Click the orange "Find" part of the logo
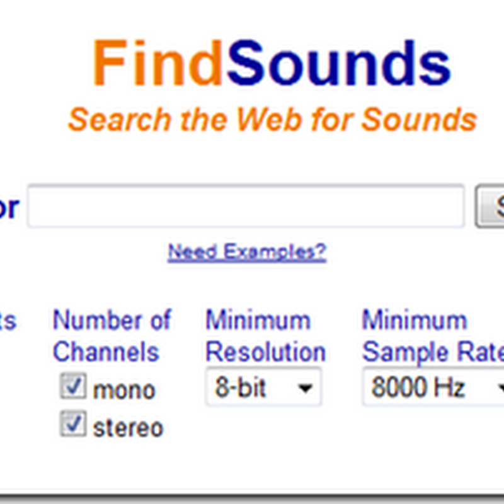 (157, 63)
